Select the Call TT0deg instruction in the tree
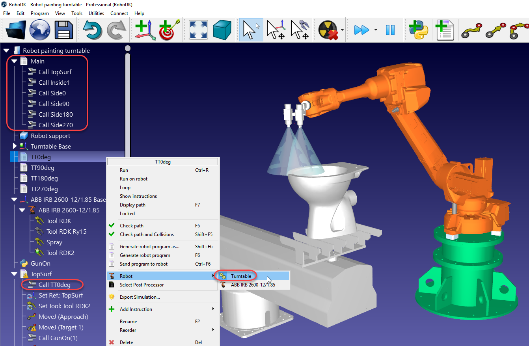529x346 pixels. 54,285
